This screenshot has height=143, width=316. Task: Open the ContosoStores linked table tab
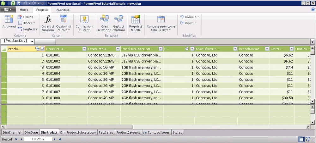[x=157, y=133]
